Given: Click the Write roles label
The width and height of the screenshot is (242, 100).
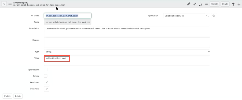Looking at the screenshot, I should [35, 89].
